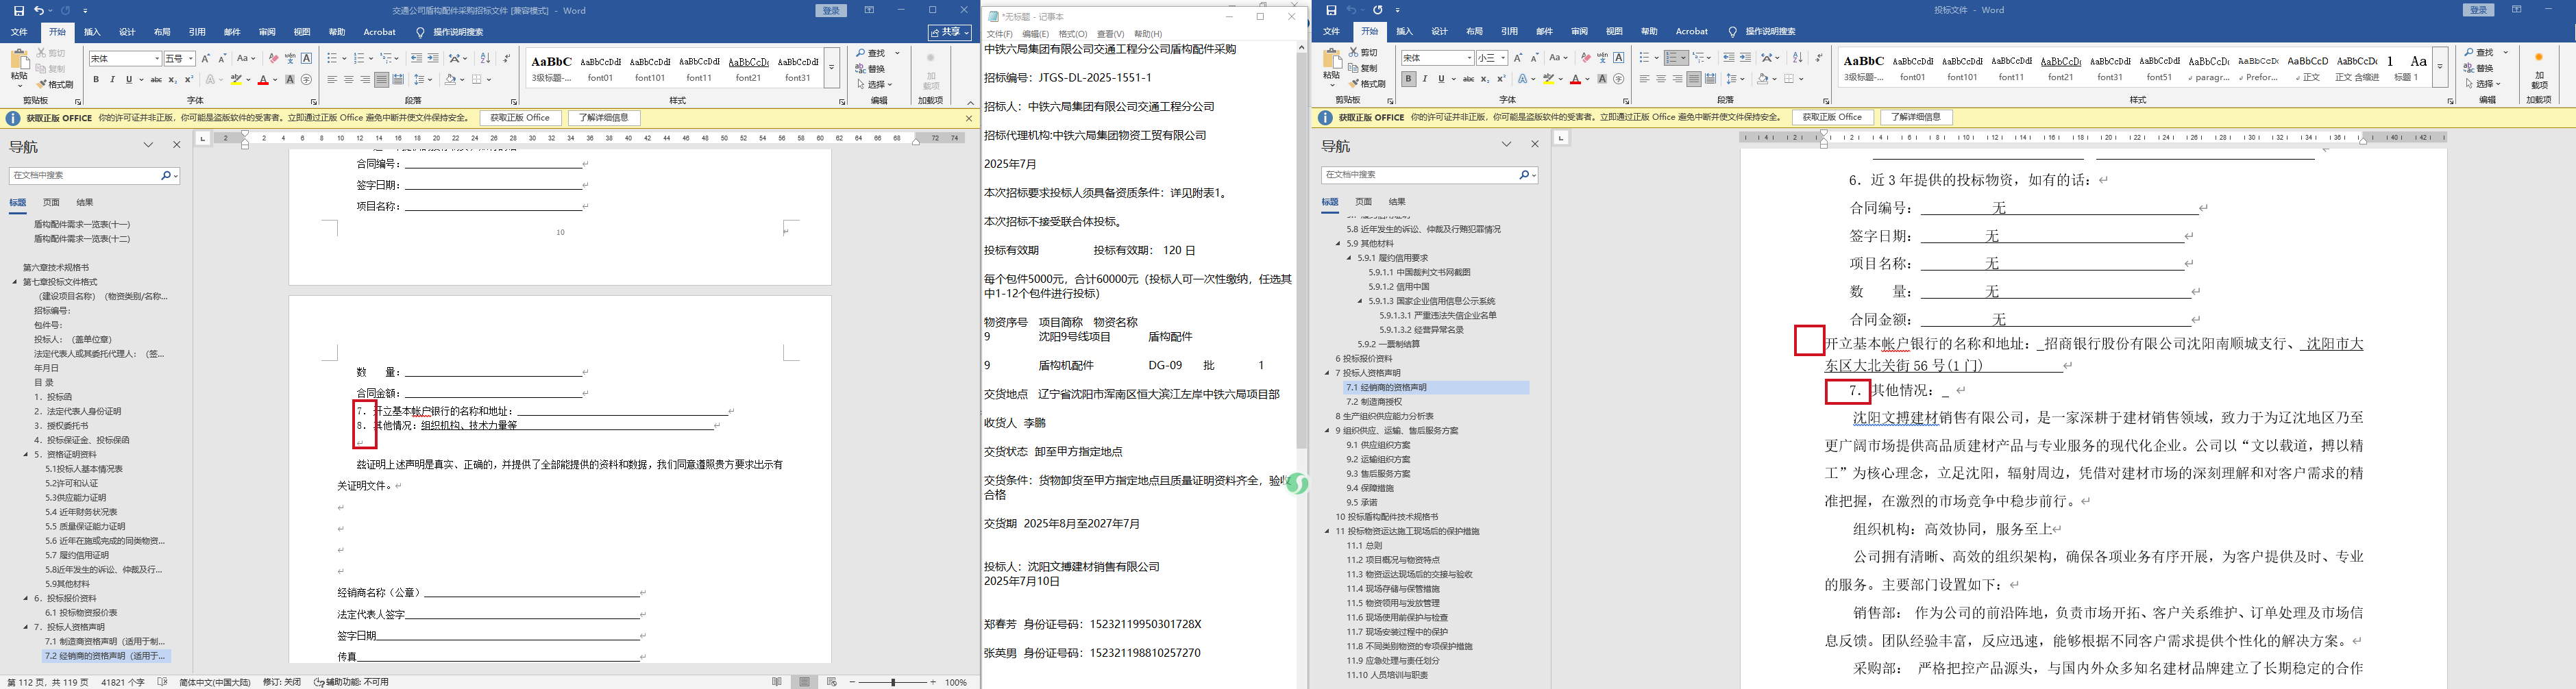This screenshot has width=2576, height=689.
Task: Toggle strikethrough in 招标文件 Word window
Action: click(156, 80)
